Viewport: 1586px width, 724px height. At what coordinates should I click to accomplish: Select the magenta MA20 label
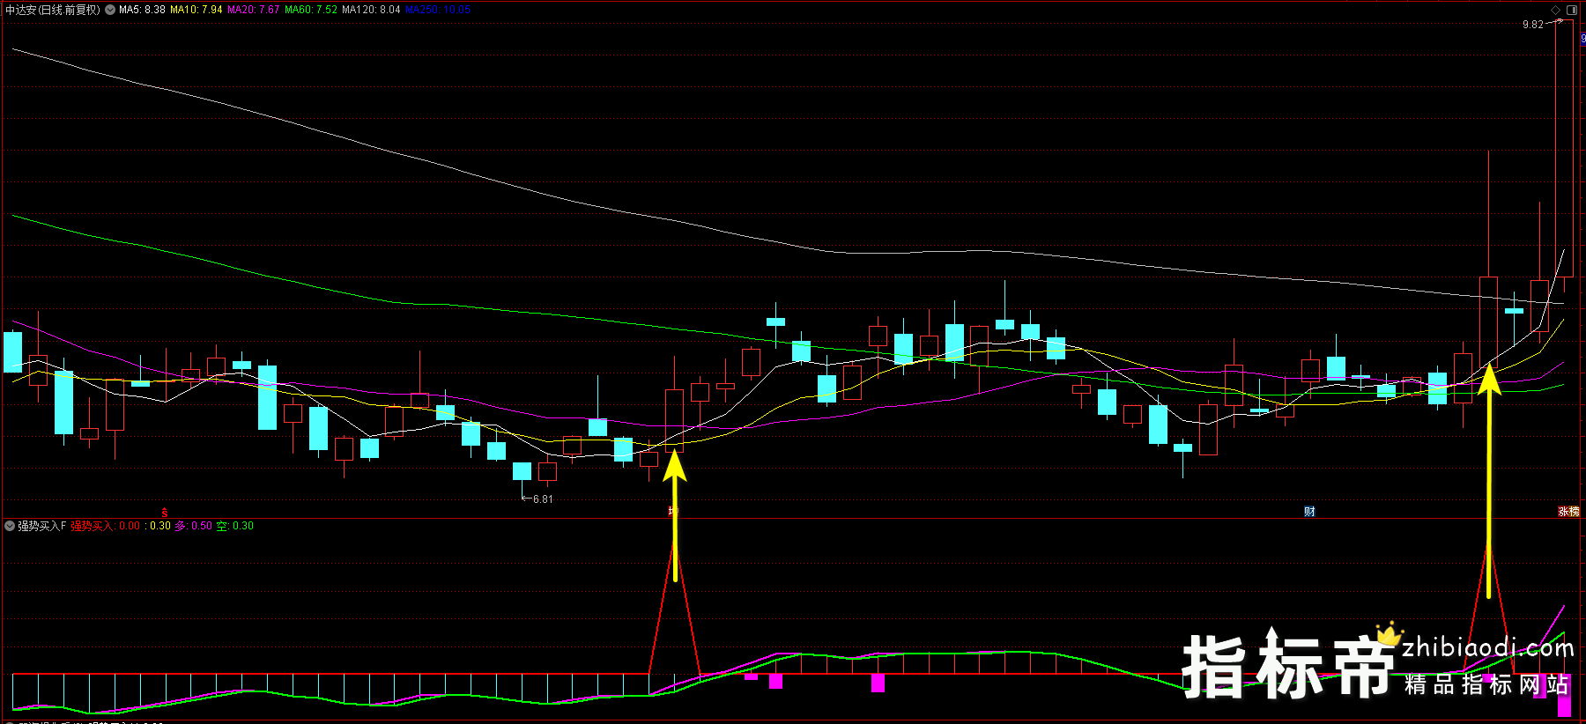click(254, 10)
